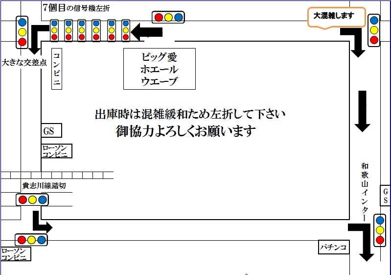Click the vertical traffic light below the right-side GS box
This screenshot has width=391, height=275.
click(x=380, y=230)
